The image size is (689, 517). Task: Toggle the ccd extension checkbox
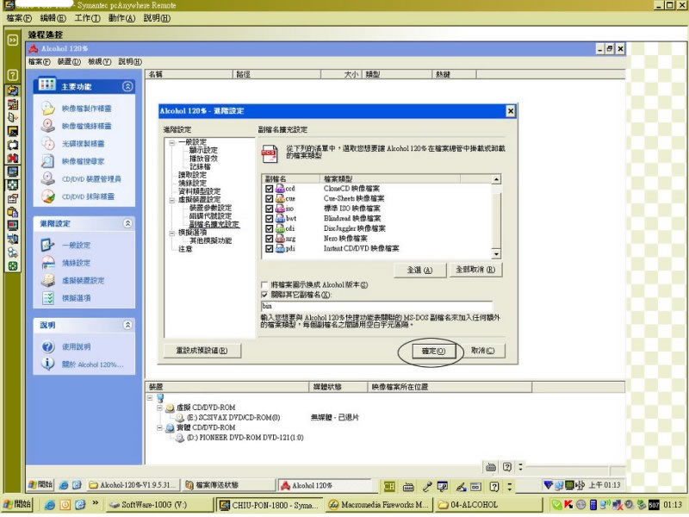pos(269,189)
